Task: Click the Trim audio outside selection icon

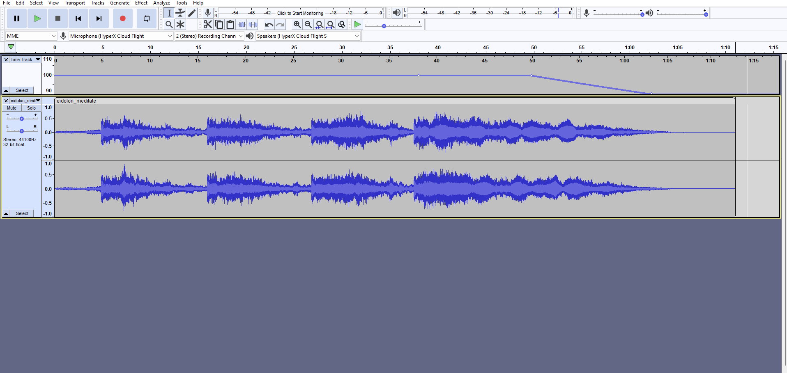Action: (242, 25)
